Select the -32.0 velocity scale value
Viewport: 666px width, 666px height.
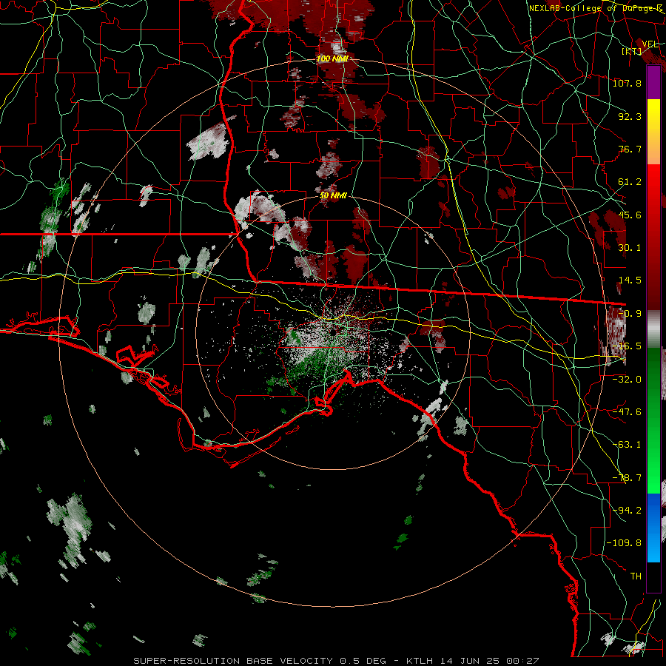coord(627,379)
